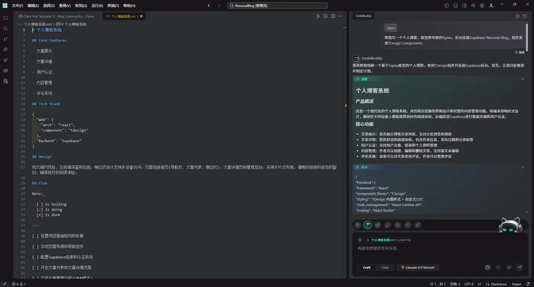This screenshot has width=534, height=287.
Task: Start a new chat in CodeBuddy panel
Action: pos(518,16)
